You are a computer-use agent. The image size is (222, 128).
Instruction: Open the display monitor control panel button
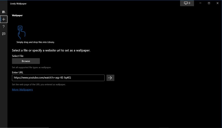pos(187,3)
